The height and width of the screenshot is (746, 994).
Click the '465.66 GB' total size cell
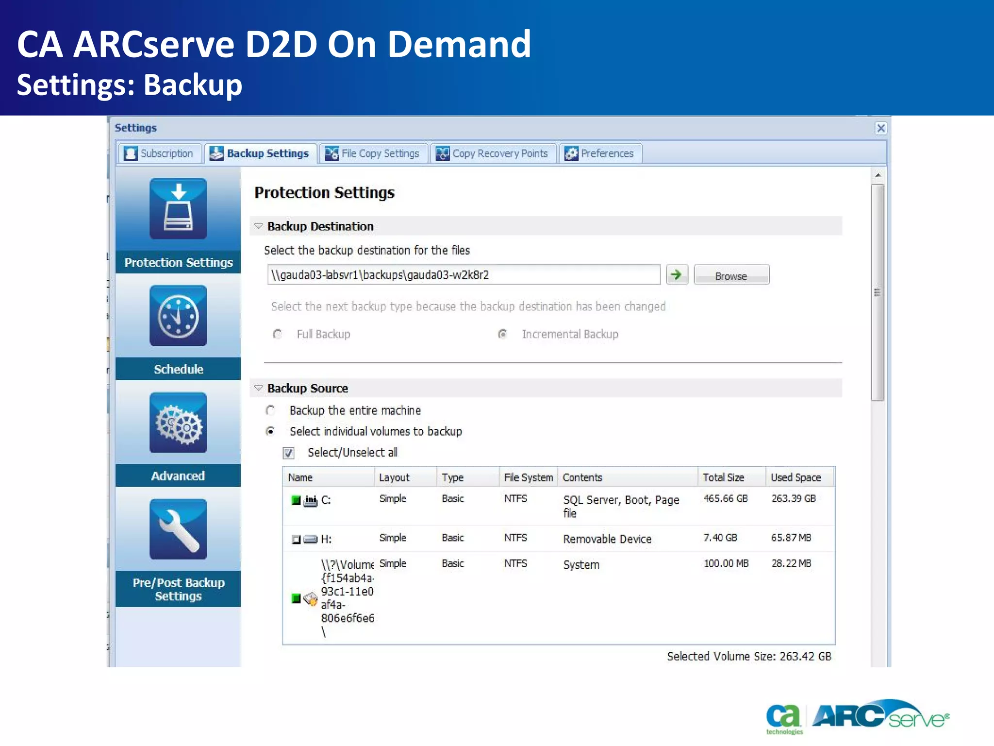pyautogui.click(x=726, y=499)
